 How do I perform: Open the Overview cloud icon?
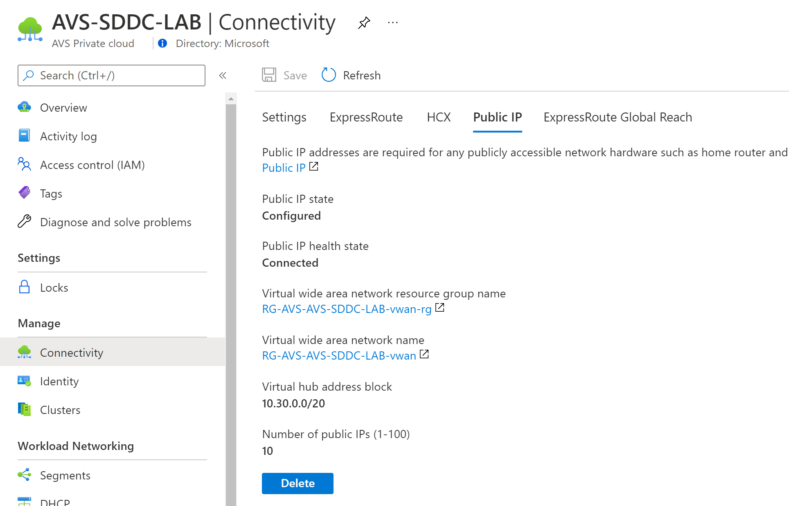tap(24, 107)
